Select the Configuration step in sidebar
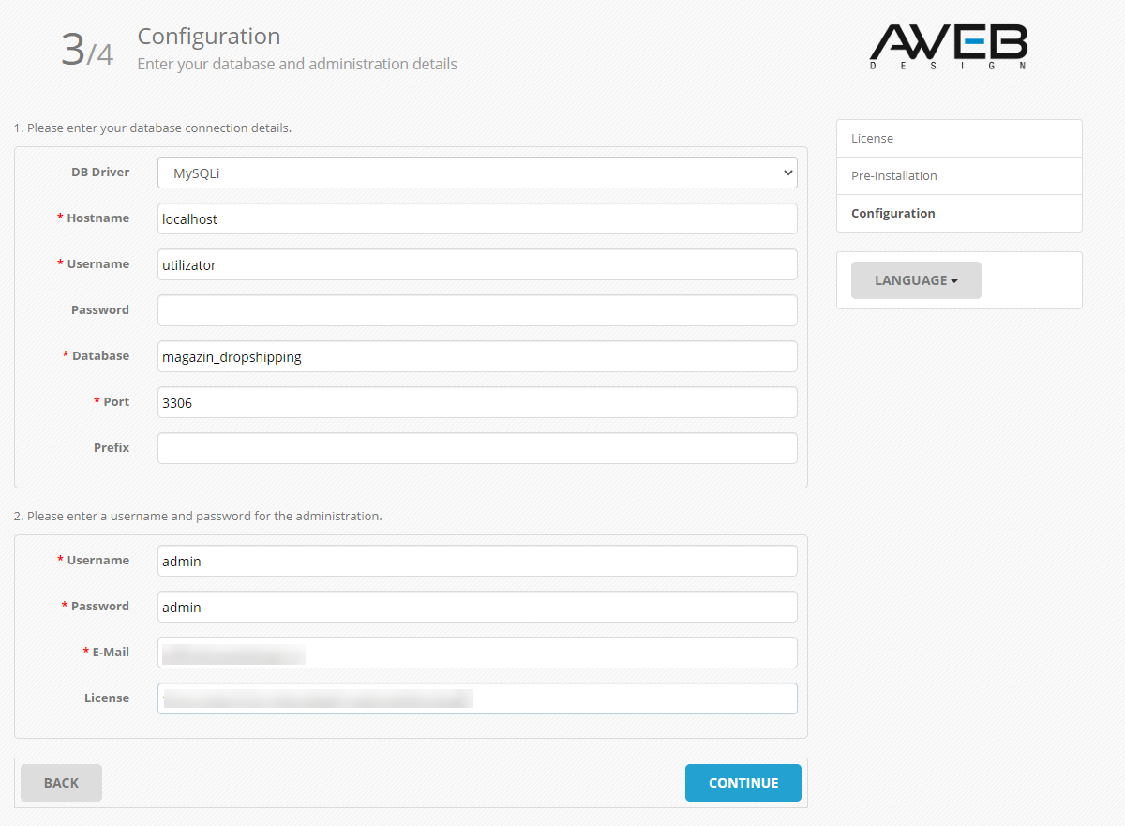Image resolution: width=1125 pixels, height=826 pixels. pyautogui.click(x=958, y=214)
